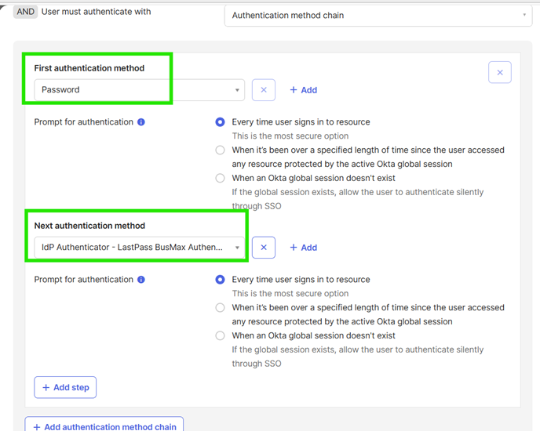Select first 'Every time user signs in' option
The image size is (540, 431).
tap(221, 122)
